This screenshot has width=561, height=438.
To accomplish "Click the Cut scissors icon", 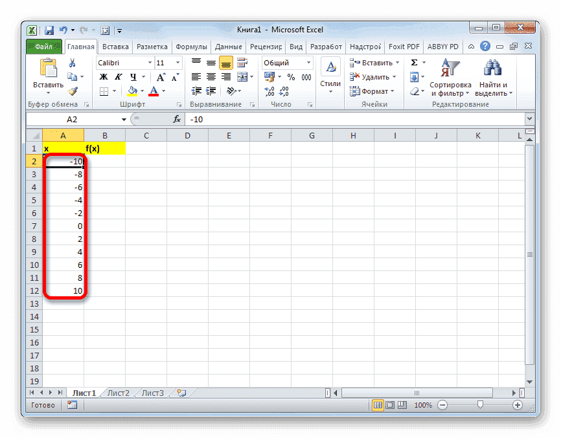I will tap(73, 63).
